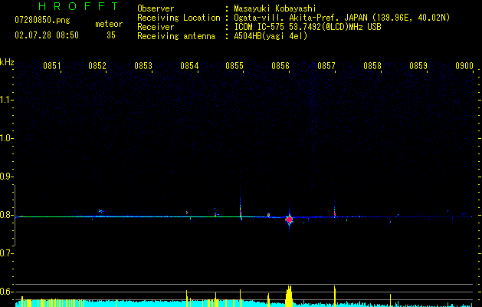Click the tallest yellow signal peak near 0856

pyautogui.click(x=289, y=296)
